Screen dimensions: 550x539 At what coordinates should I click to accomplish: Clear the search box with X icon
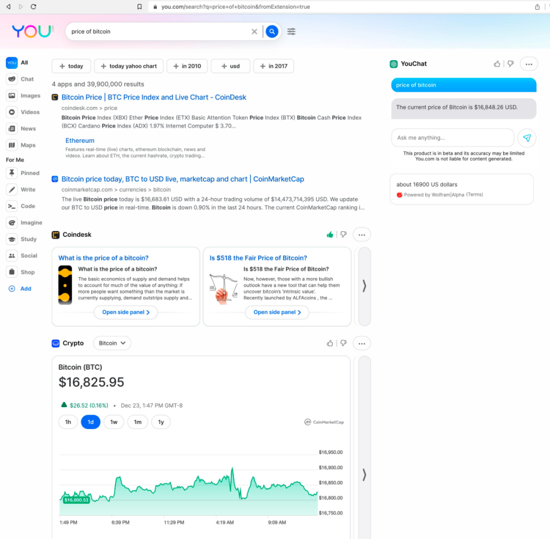254,32
